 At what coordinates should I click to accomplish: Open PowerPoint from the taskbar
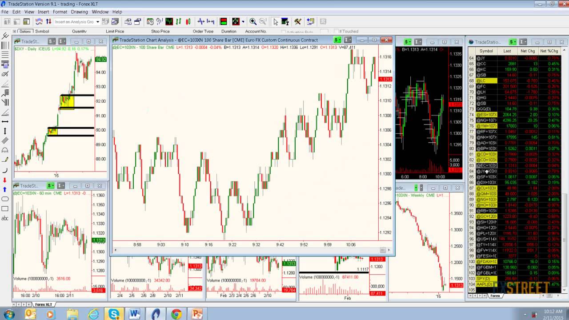197,314
